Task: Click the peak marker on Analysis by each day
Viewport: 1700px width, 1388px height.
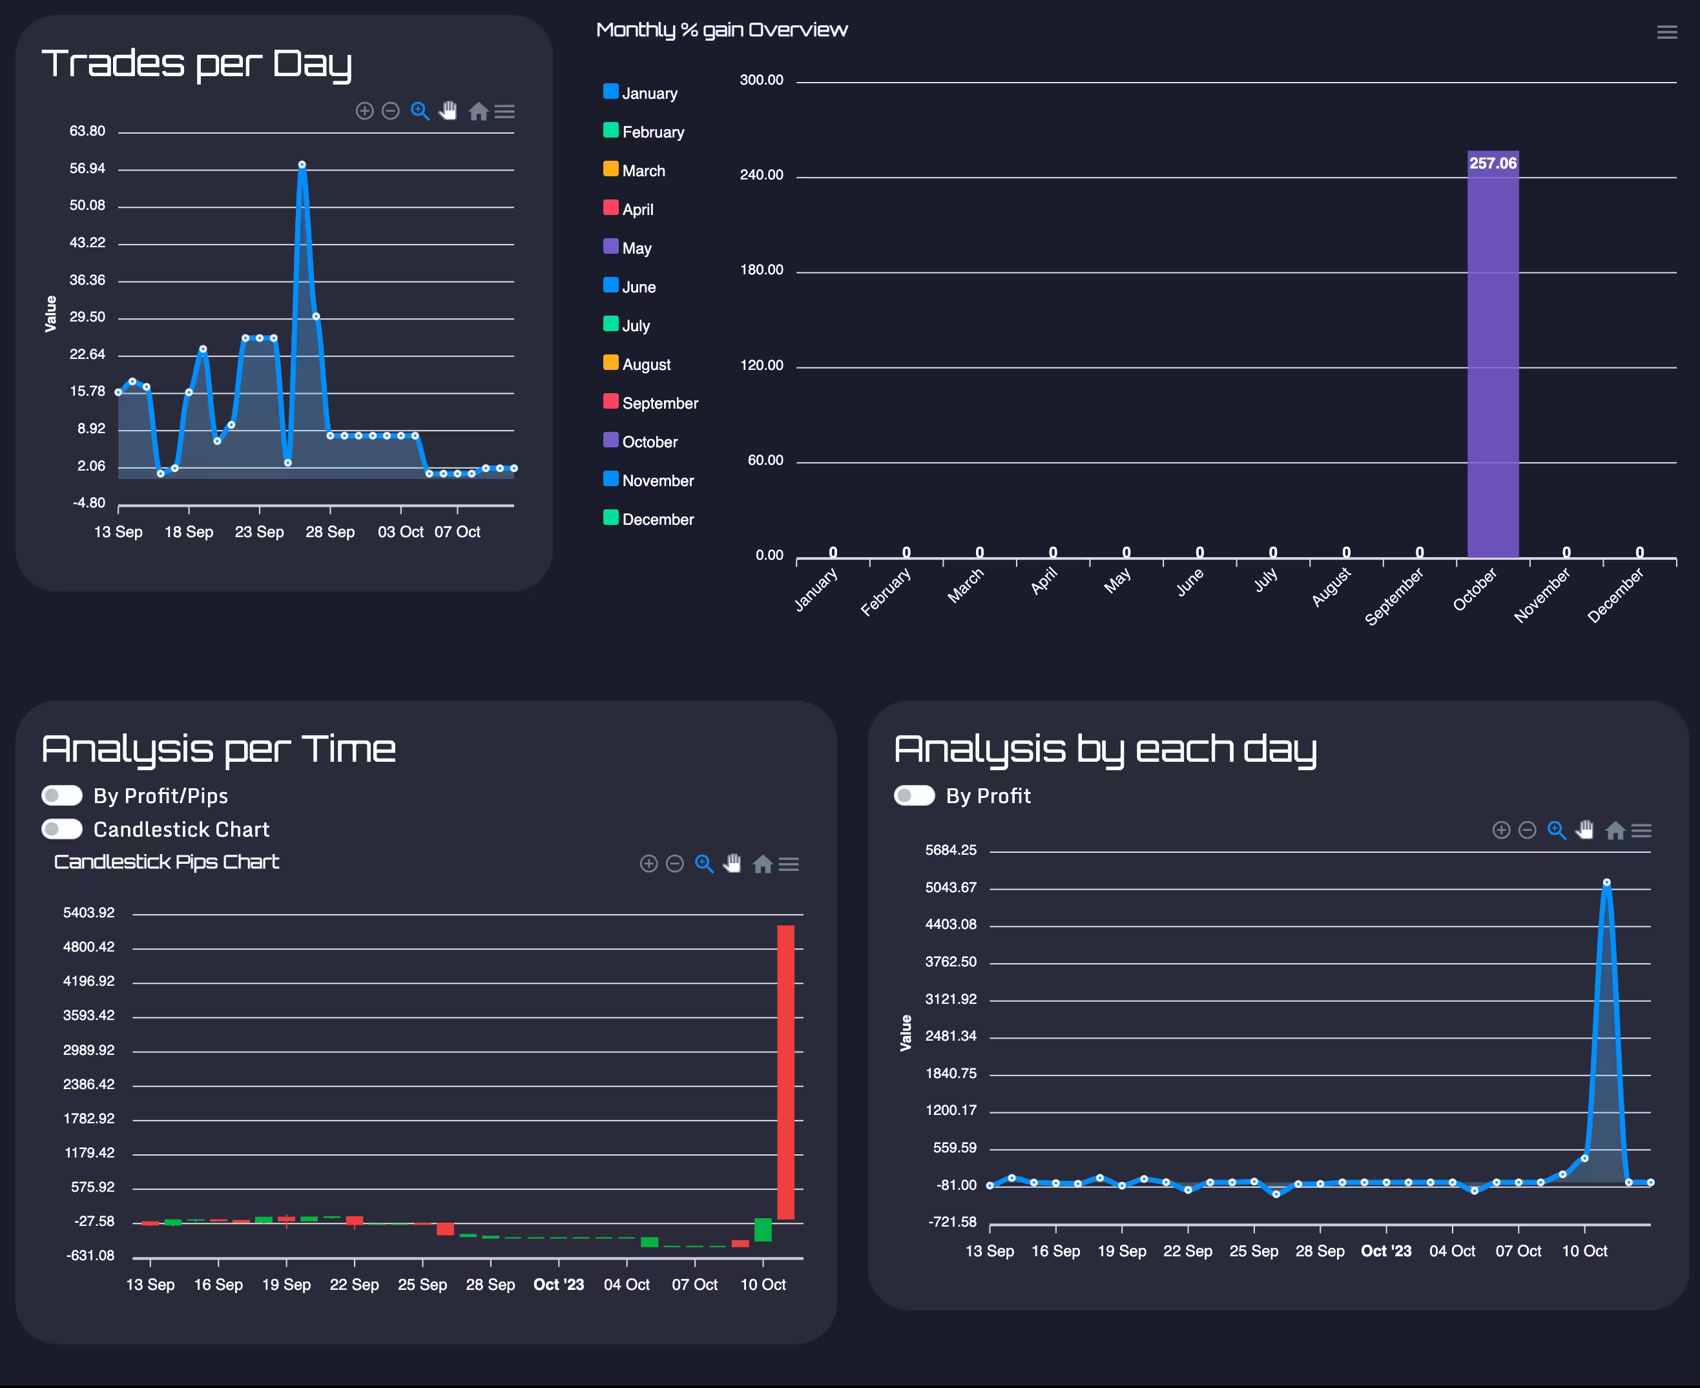Action: (x=1606, y=883)
